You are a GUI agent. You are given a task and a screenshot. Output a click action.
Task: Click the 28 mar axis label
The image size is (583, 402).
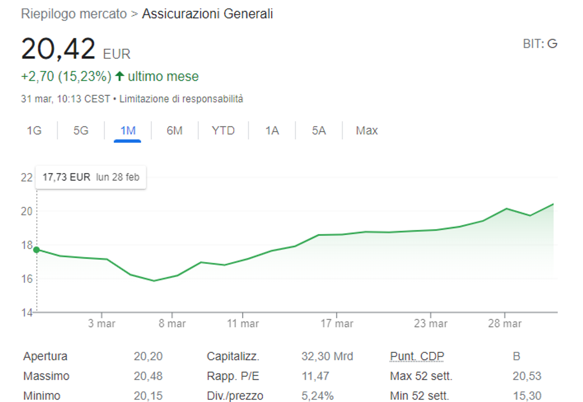(x=505, y=323)
